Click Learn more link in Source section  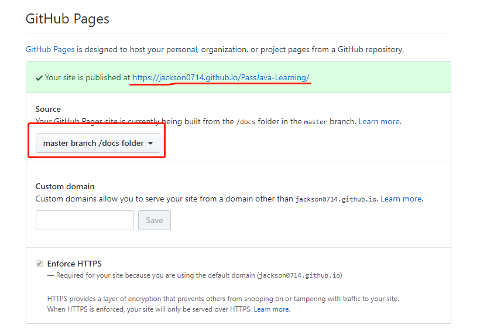[379, 122]
